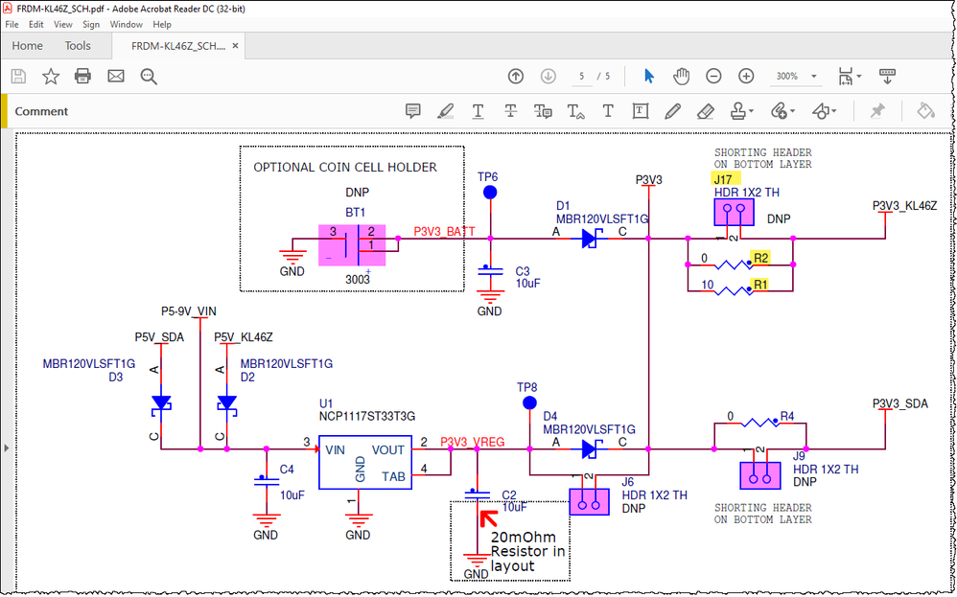Zoom in with the plus icon
The height and width of the screenshot is (597, 957).
(x=746, y=77)
